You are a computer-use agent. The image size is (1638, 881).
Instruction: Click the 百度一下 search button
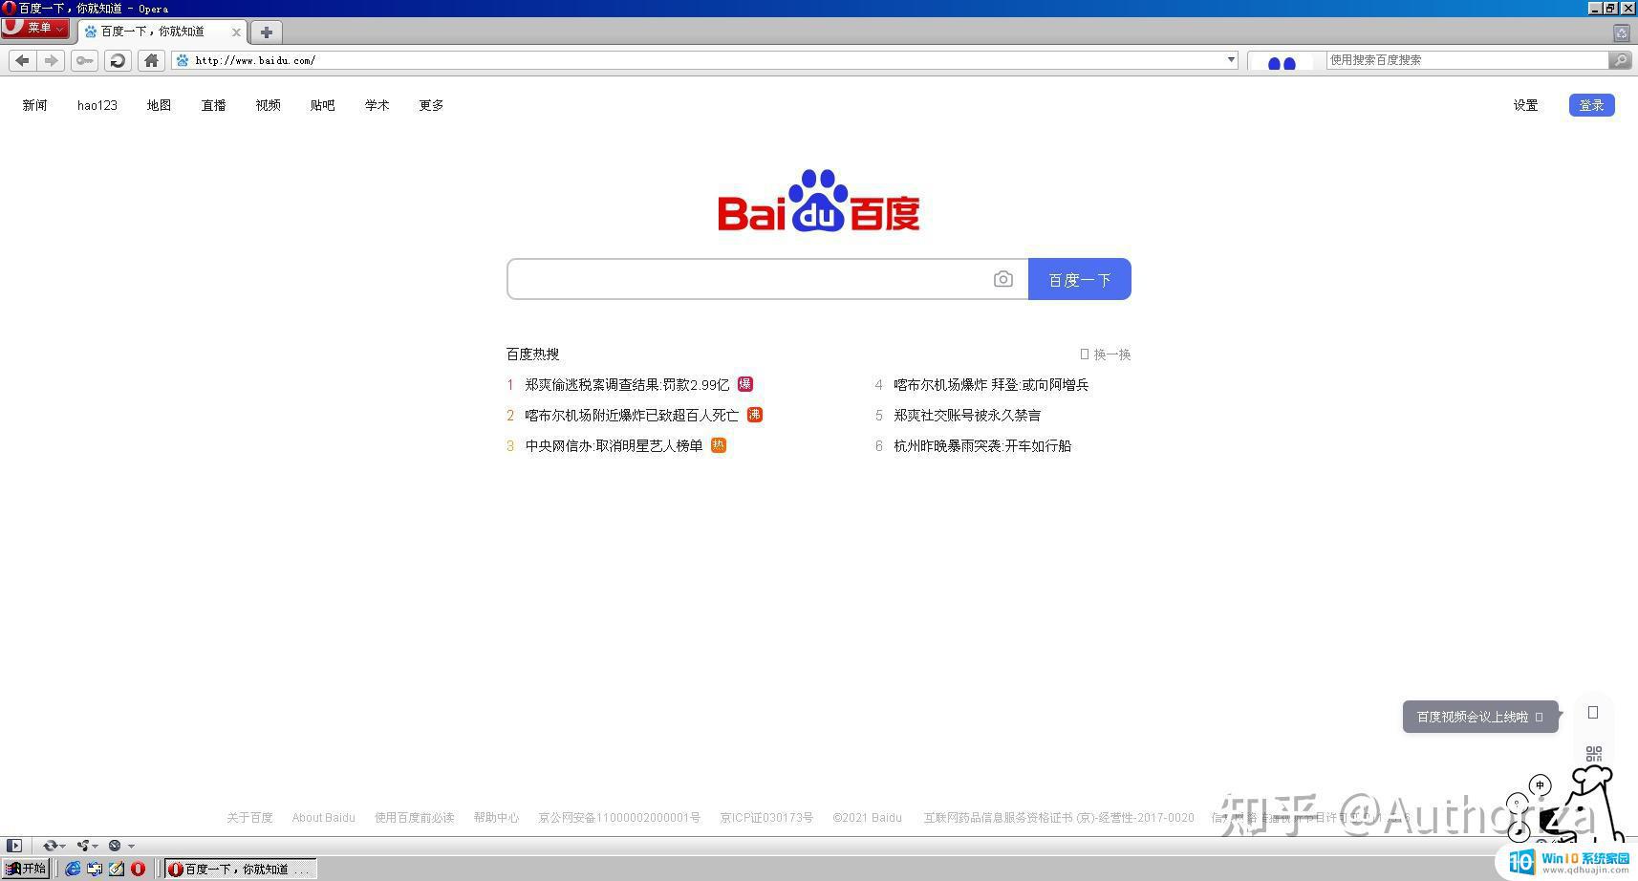(x=1080, y=279)
